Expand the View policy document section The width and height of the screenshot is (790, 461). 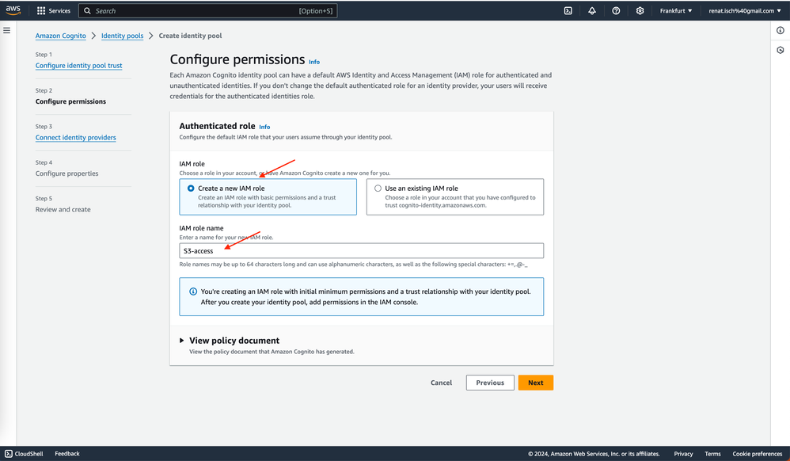(x=230, y=341)
